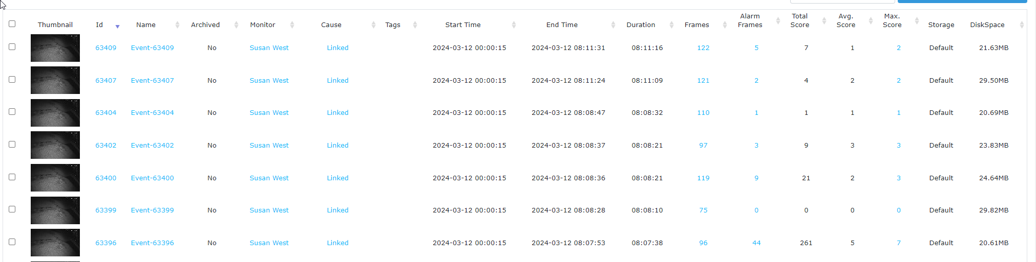This screenshot has width=1036, height=262.
Task: Click the Alarm Frames column header
Action: coord(750,20)
